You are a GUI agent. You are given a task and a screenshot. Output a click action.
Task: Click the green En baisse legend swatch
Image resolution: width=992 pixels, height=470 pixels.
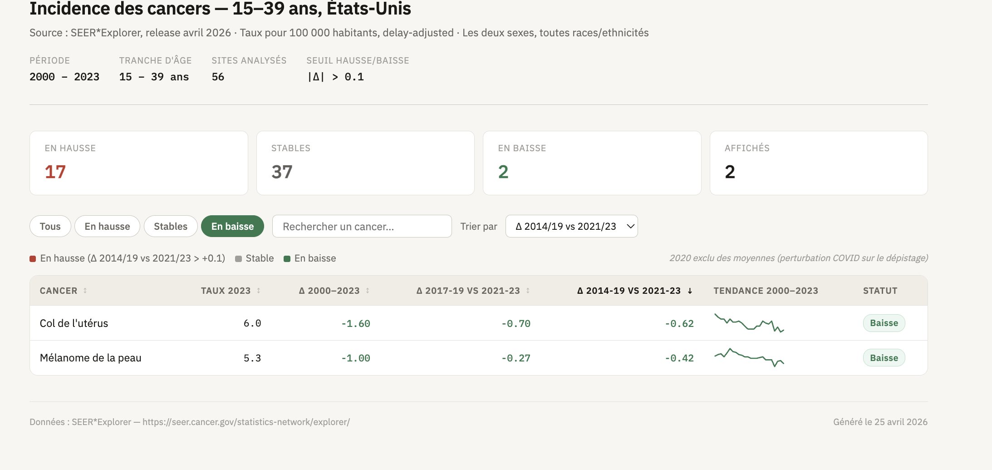click(x=287, y=259)
